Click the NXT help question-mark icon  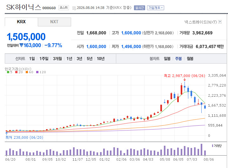coord(220,22)
